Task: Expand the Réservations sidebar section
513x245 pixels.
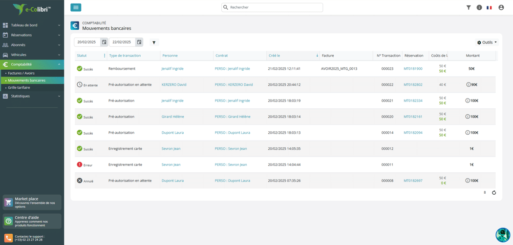Action: pyautogui.click(x=32, y=35)
